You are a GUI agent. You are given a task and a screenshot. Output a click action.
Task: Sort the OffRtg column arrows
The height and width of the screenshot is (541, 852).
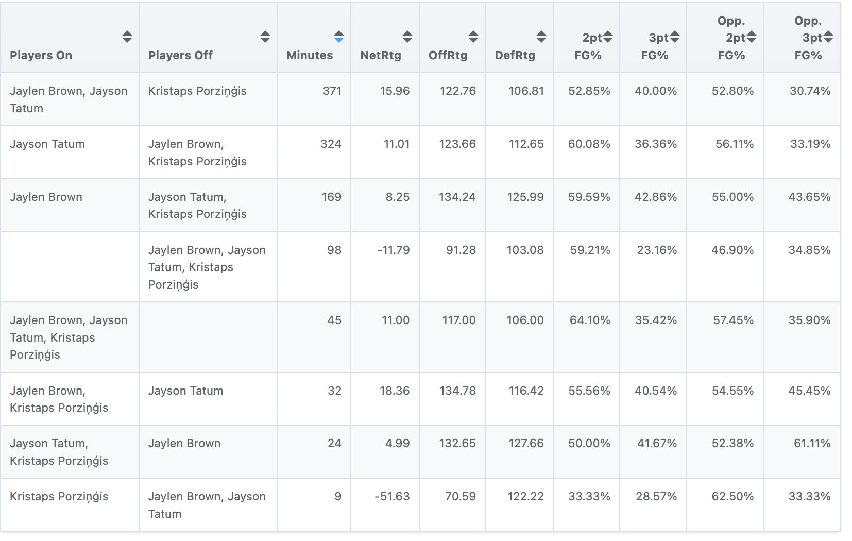(x=473, y=37)
